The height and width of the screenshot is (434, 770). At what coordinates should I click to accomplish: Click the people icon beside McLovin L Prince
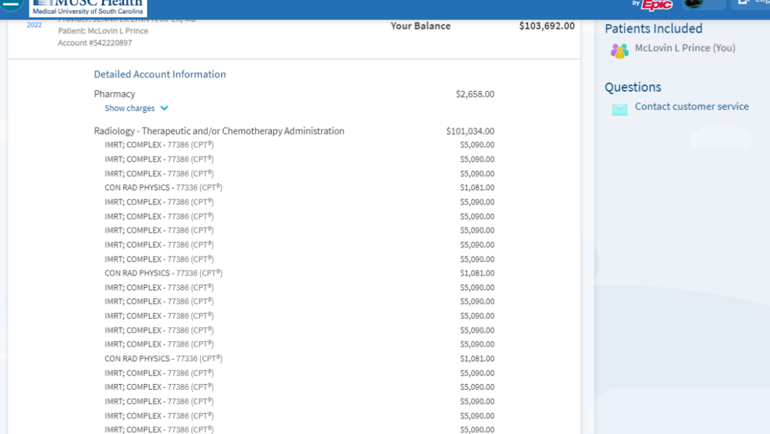pyautogui.click(x=619, y=51)
